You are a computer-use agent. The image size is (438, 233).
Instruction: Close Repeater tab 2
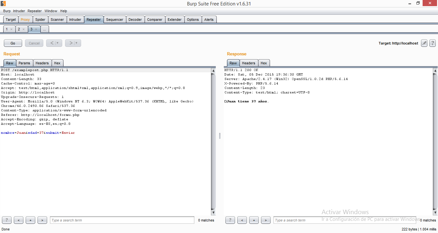point(23,29)
